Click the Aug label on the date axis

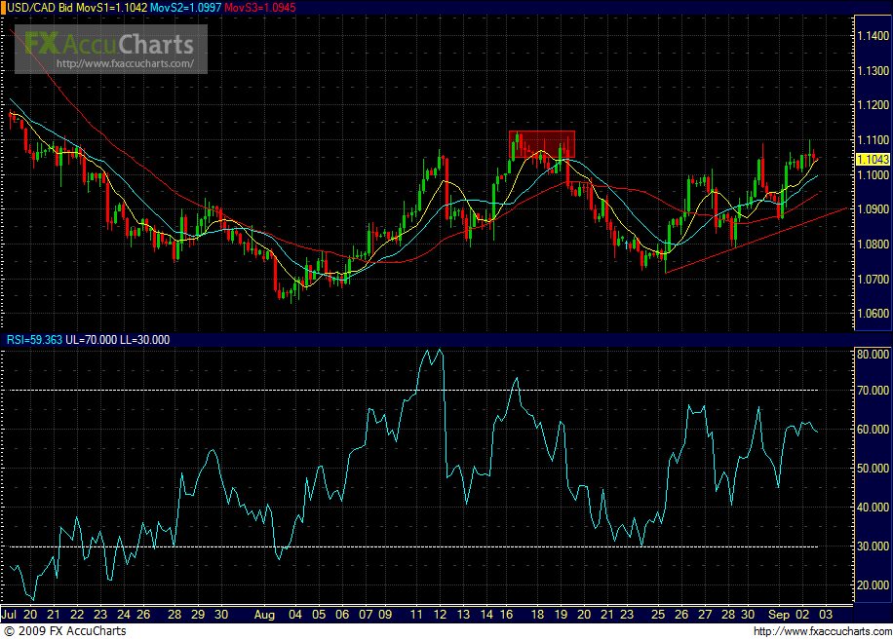(x=266, y=616)
